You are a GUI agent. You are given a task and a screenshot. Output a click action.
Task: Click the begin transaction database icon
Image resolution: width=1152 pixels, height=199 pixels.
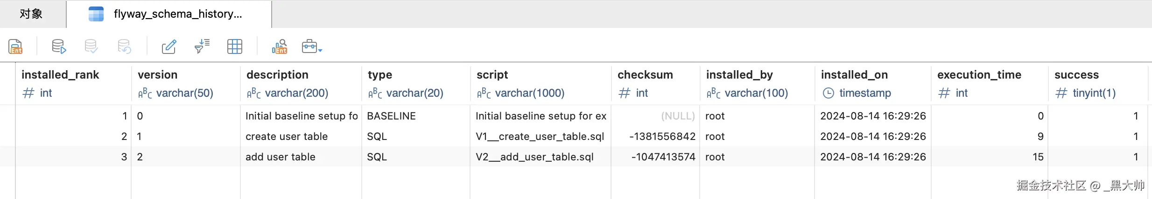(x=59, y=46)
